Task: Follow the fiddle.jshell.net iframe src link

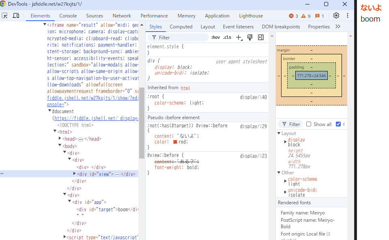Action: [92, 98]
